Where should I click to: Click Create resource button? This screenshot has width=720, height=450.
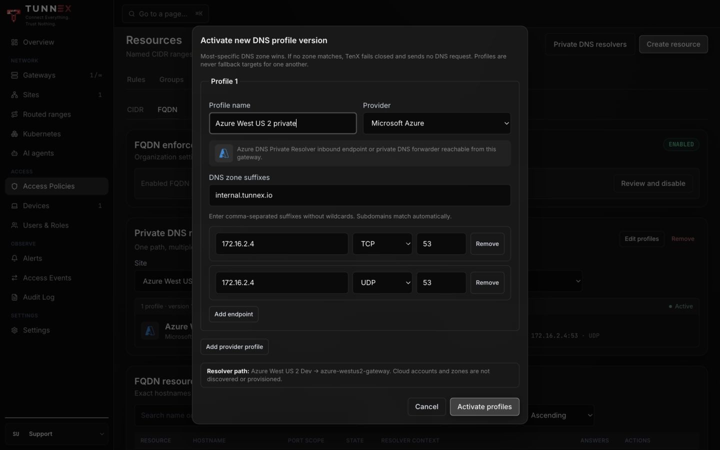(x=673, y=44)
